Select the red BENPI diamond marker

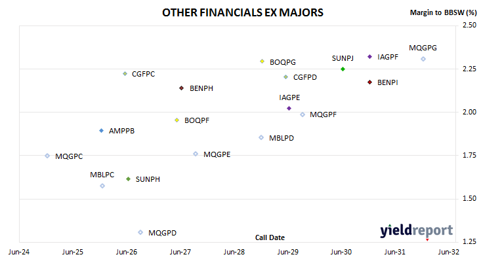pyautogui.click(x=369, y=82)
